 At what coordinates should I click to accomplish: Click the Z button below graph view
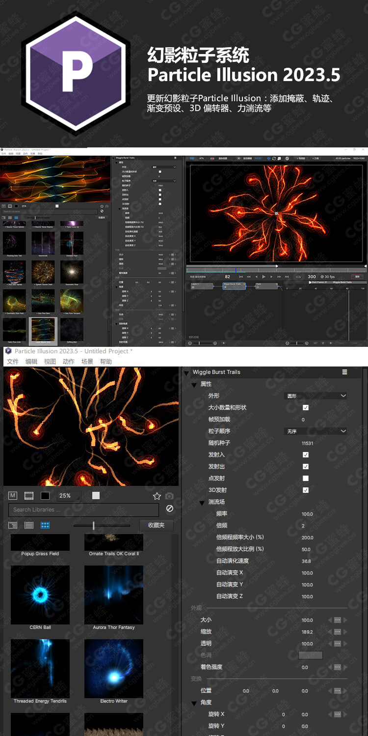(x=323, y=343)
